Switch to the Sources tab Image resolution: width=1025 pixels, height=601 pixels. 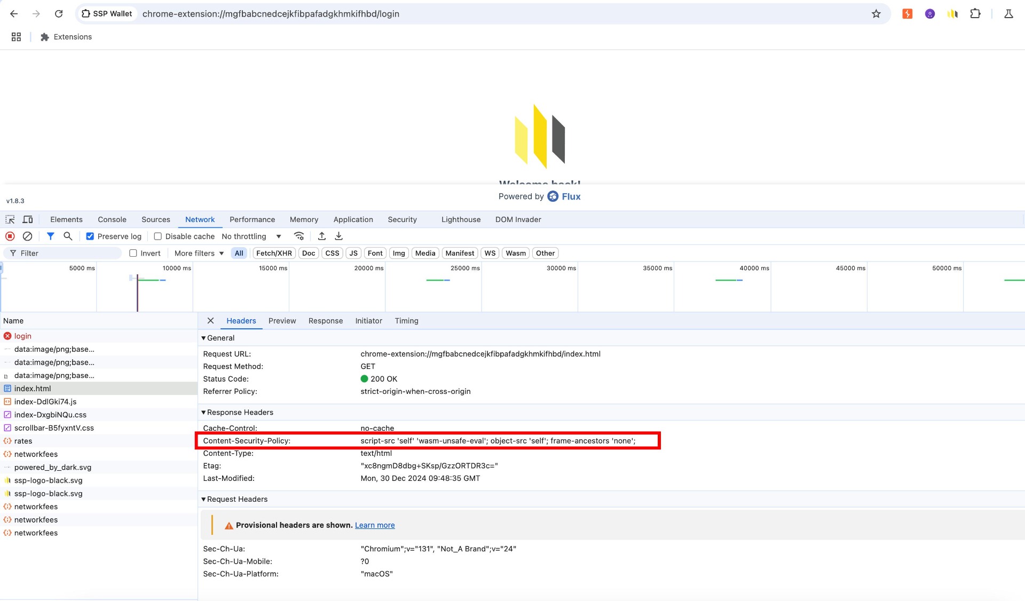tap(156, 219)
